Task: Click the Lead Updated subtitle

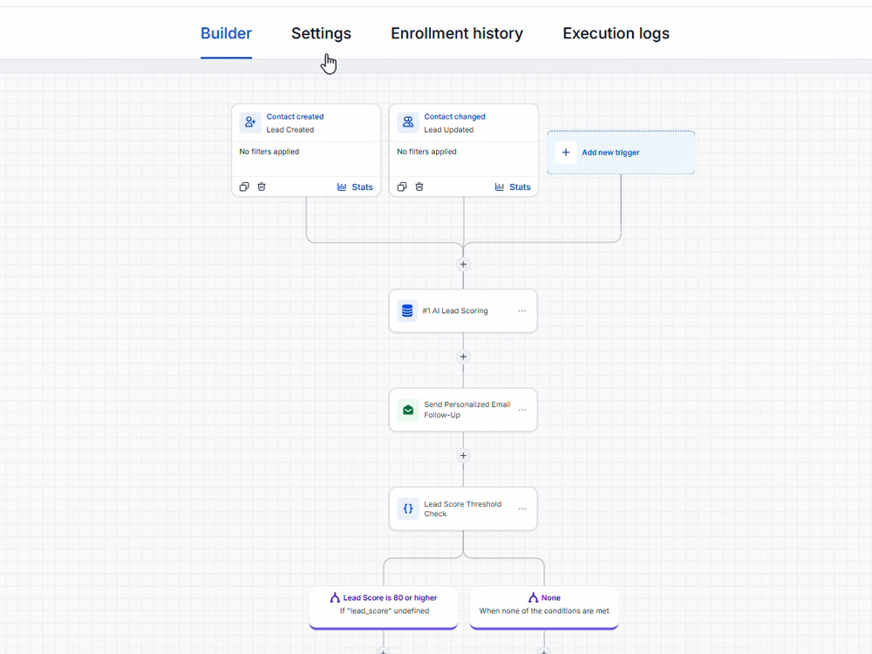Action: click(449, 130)
